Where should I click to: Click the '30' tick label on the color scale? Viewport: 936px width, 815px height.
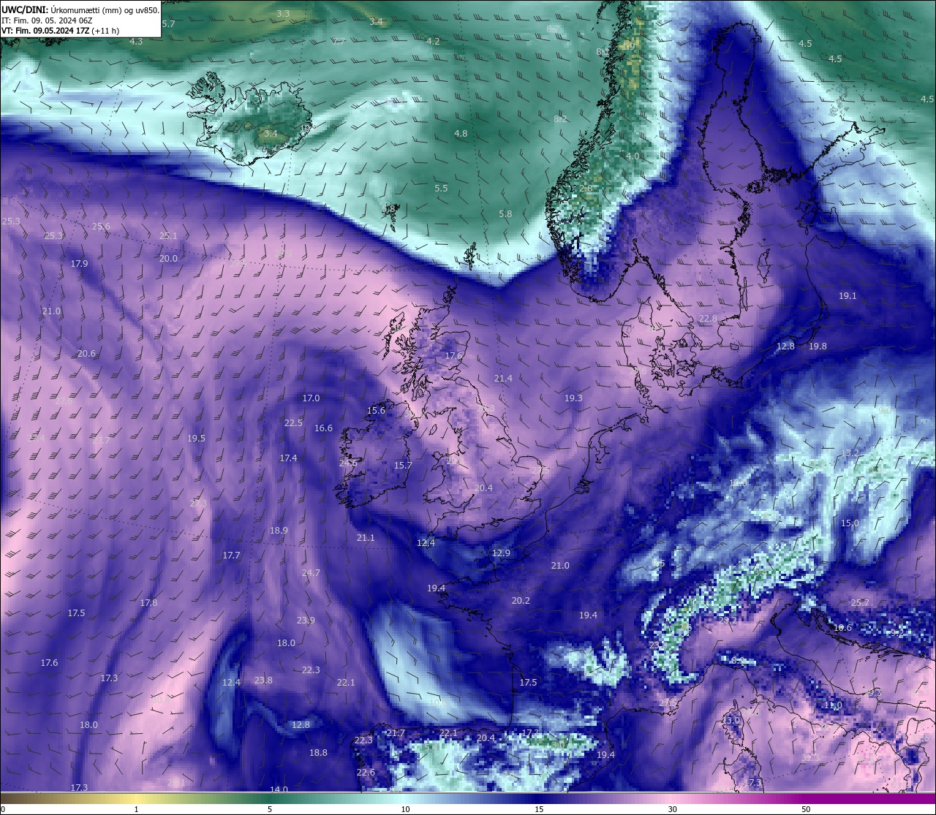pyautogui.click(x=672, y=809)
